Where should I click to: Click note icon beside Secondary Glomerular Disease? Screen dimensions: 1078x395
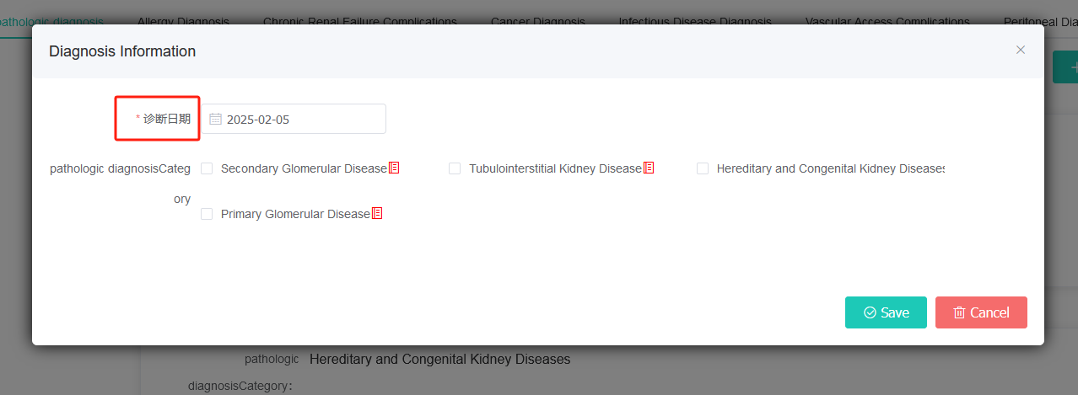394,168
